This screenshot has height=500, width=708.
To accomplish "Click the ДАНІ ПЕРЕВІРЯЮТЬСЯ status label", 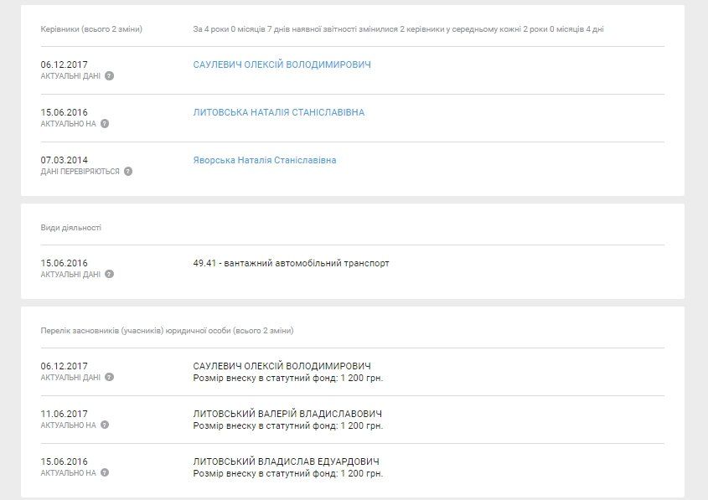I will [80, 172].
